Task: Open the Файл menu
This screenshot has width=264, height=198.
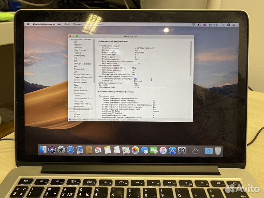Action: pos(67,24)
